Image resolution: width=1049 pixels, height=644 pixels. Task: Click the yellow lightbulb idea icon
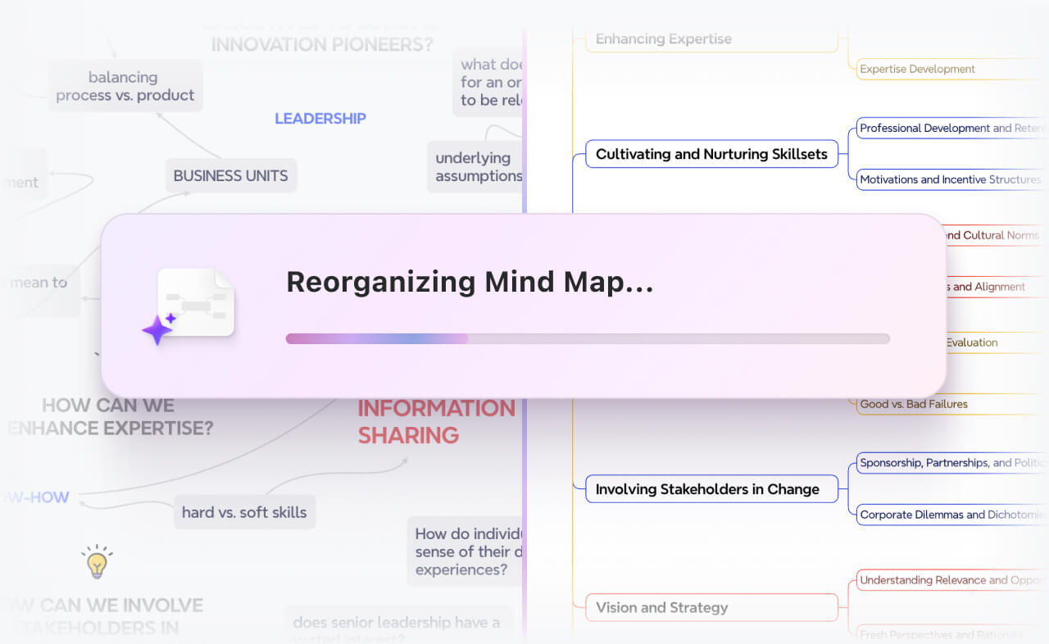(97, 562)
